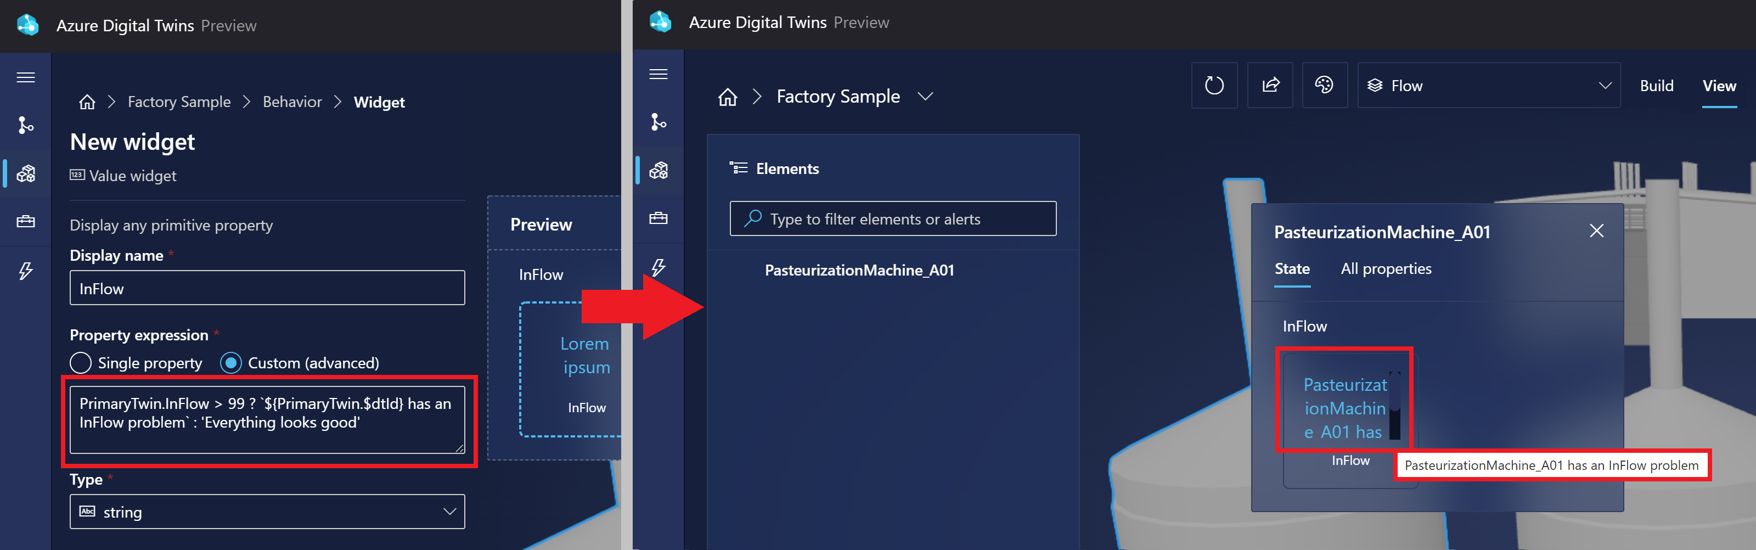The width and height of the screenshot is (1756, 550).
Task: Click Factory Sample breadcrumb link
Action: (x=179, y=102)
